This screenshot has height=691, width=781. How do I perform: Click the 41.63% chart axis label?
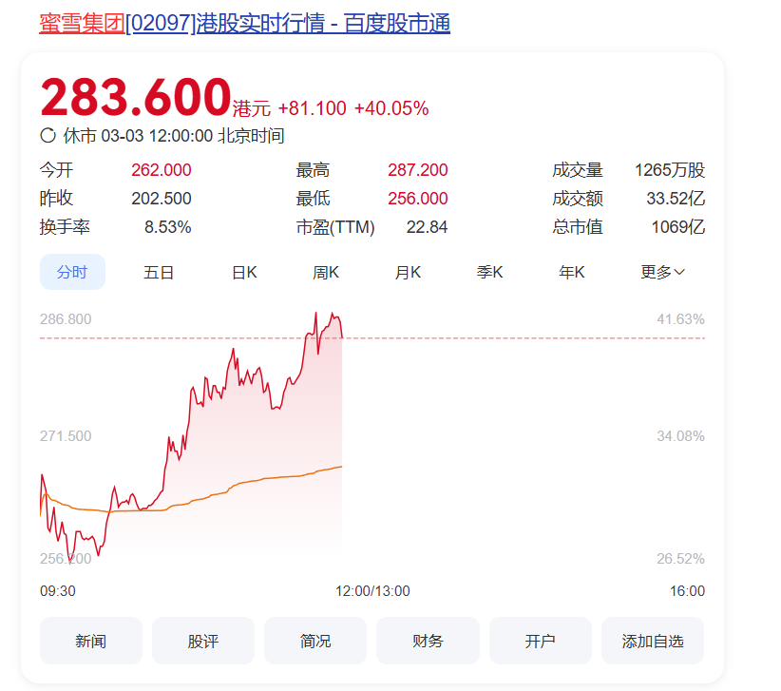pyautogui.click(x=680, y=318)
